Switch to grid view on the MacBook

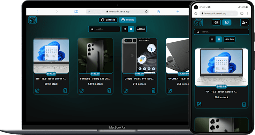click(x=131, y=29)
